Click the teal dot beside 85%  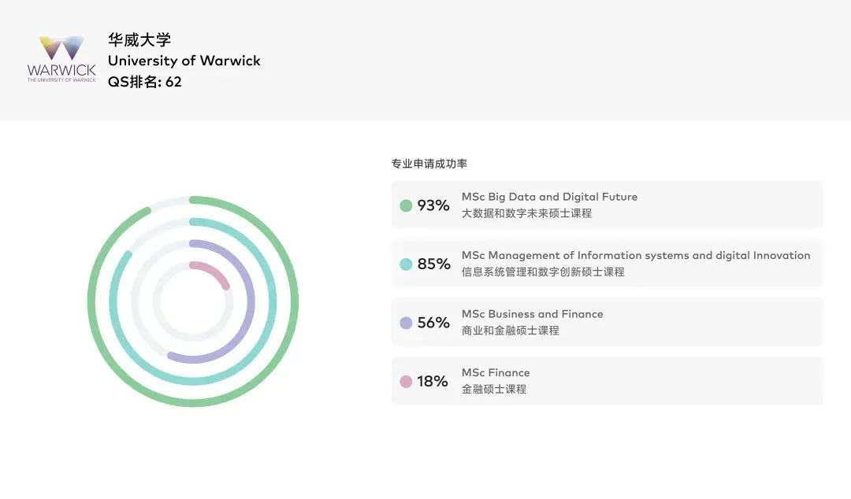tap(406, 264)
